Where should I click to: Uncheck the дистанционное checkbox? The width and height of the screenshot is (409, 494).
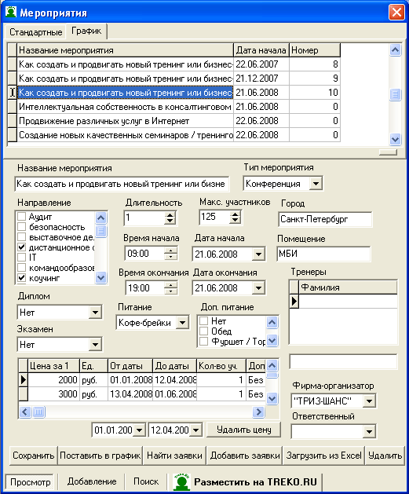[x=21, y=247]
